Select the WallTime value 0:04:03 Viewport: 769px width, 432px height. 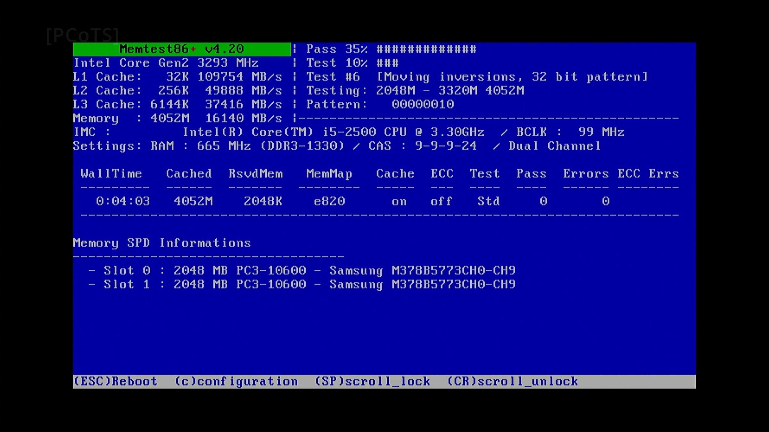123,201
